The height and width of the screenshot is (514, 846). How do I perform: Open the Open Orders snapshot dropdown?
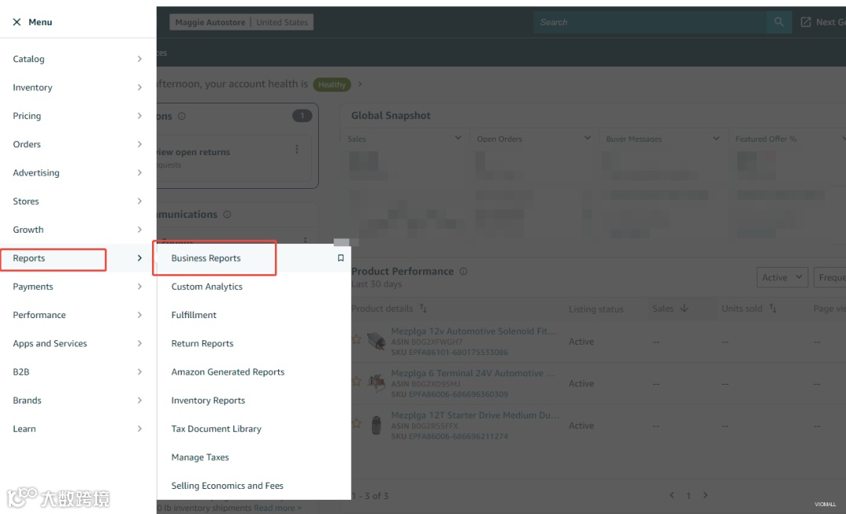[x=587, y=138]
